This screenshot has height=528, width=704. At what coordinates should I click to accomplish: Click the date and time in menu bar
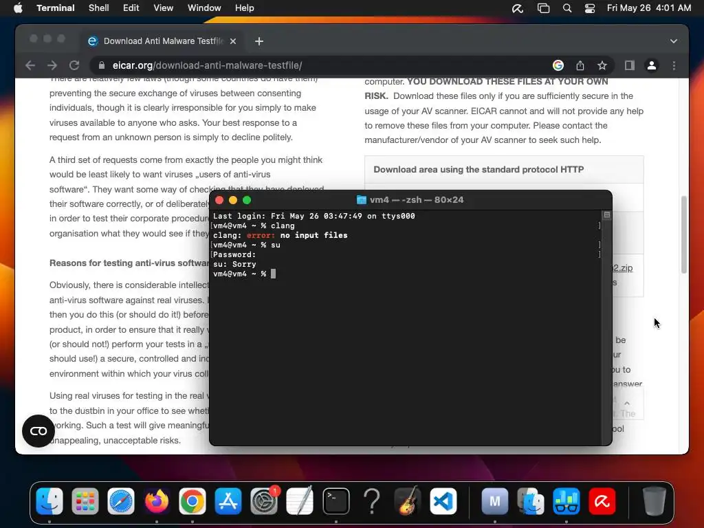[649, 8]
